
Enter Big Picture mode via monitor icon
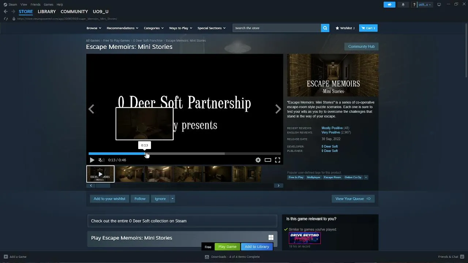click(439, 4)
